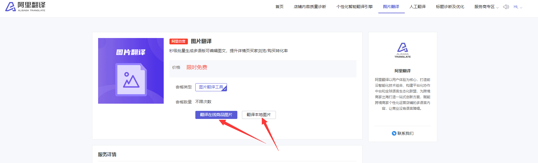538x163 pixels.
Task: Open the 人工翻译 menu item
Action: pos(417,7)
